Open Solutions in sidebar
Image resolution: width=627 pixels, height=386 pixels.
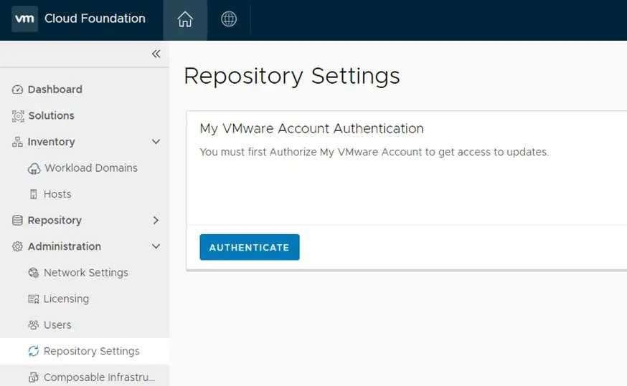[x=51, y=116]
